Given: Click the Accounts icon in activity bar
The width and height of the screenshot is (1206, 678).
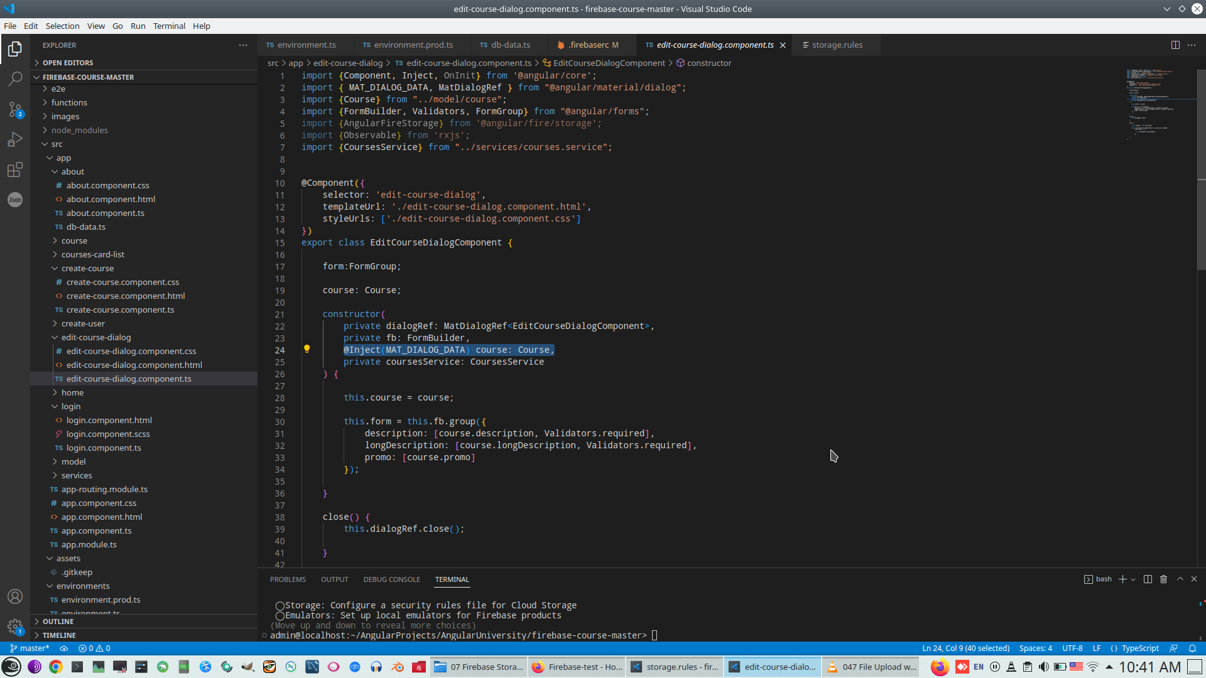Looking at the screenshot, I should pyautogui.click(x=15, y=596).
